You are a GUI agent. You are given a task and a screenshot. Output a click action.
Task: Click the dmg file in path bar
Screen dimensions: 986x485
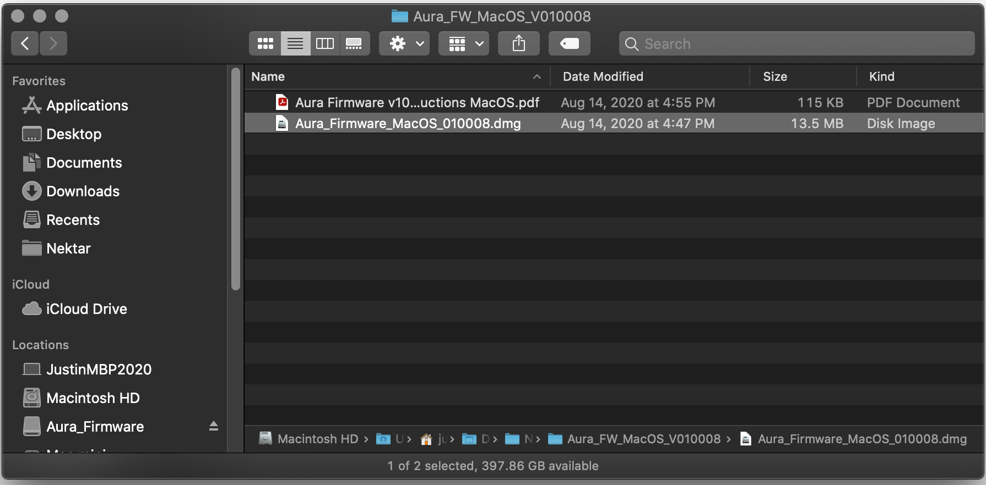853,439
